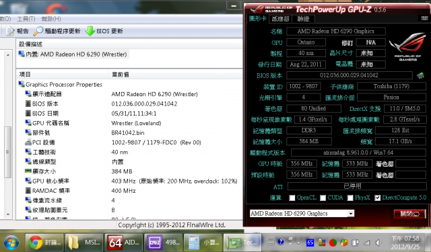This screenshot has height=252, width=431.
Task: Select the PCI 設備 row
Action: 129,142
